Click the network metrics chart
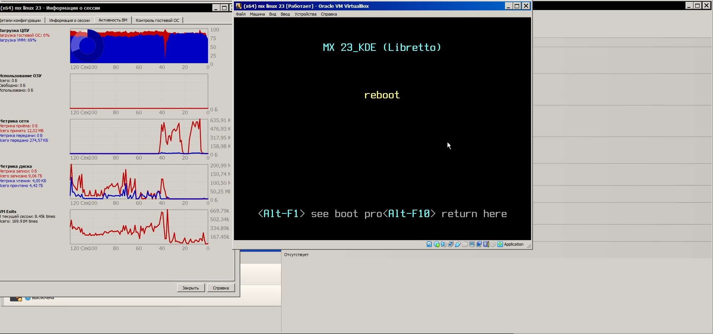The width and height of the screenshot is (713, 334). 139,137
